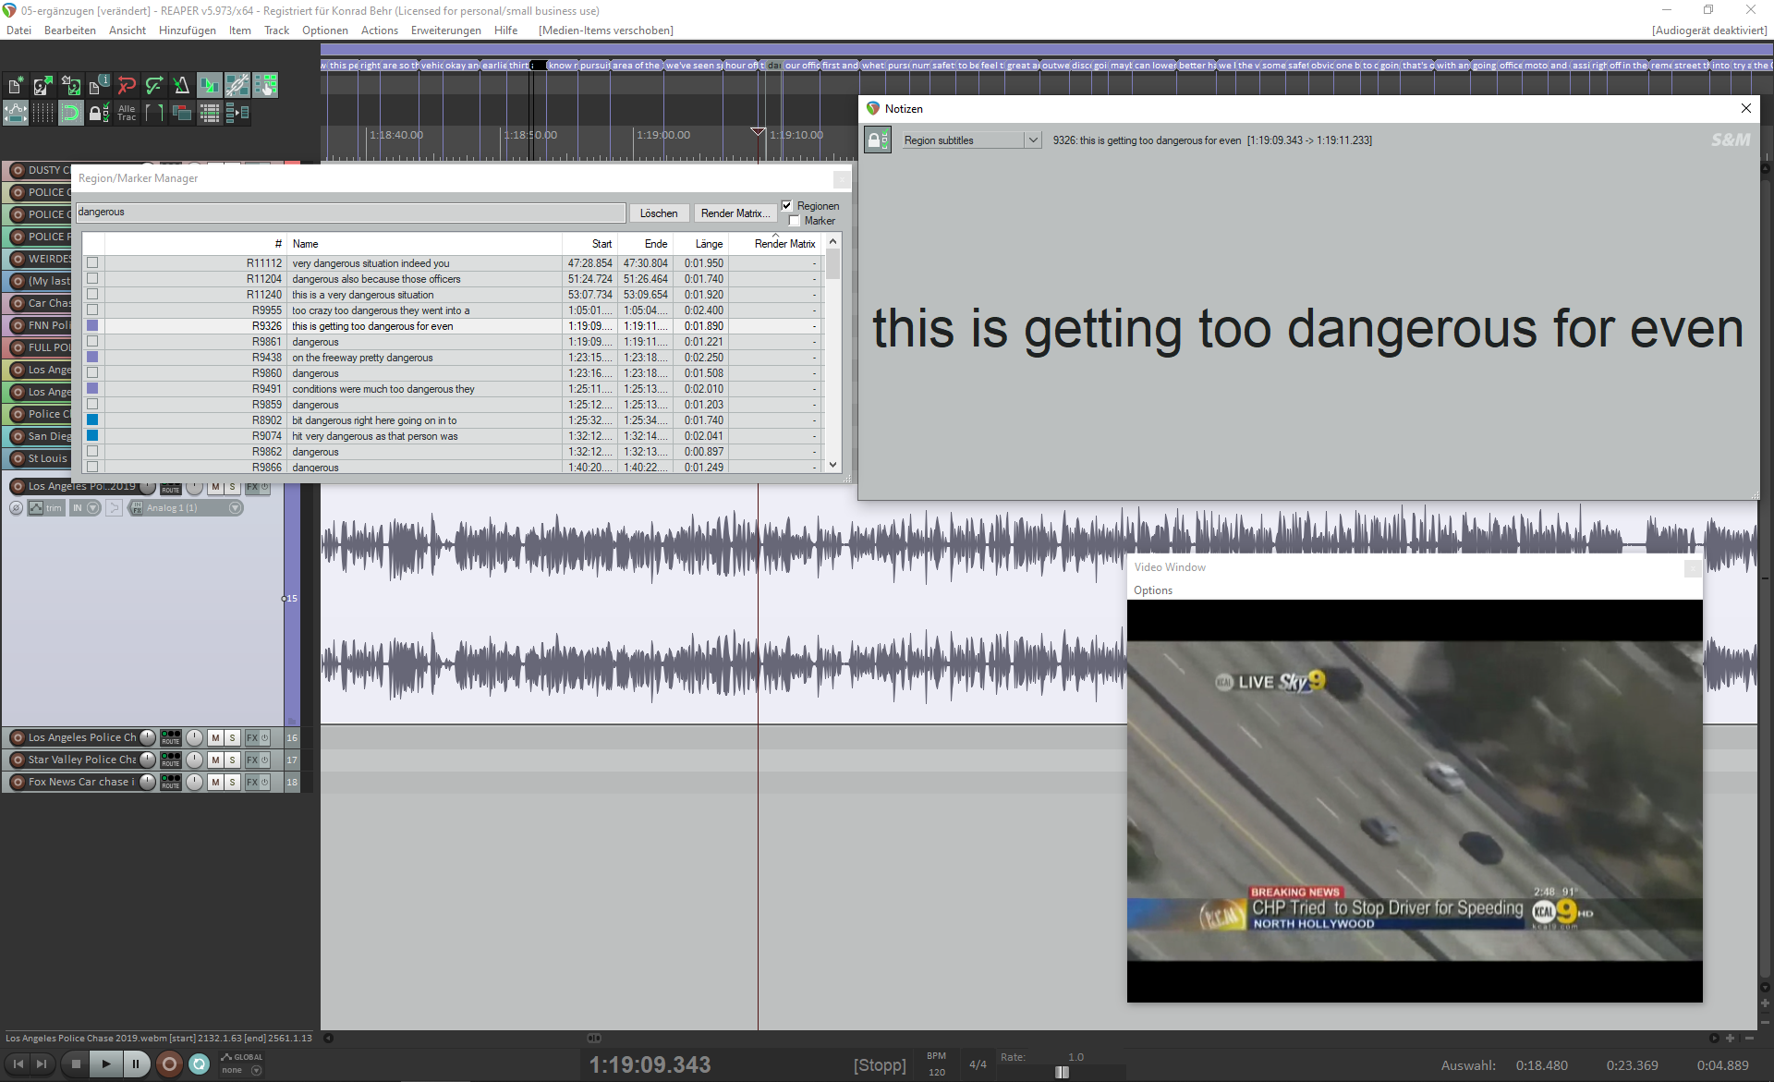Click the search input field for 'dangerous'

[350, 212]
